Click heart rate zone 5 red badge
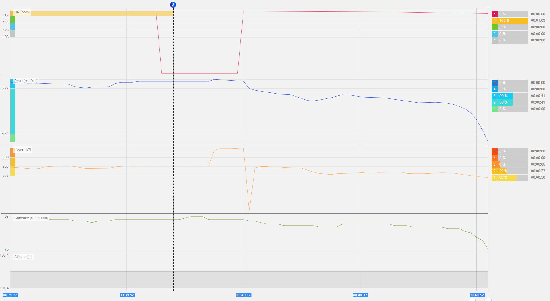The image size is (550, 301). tap(494, 14)
